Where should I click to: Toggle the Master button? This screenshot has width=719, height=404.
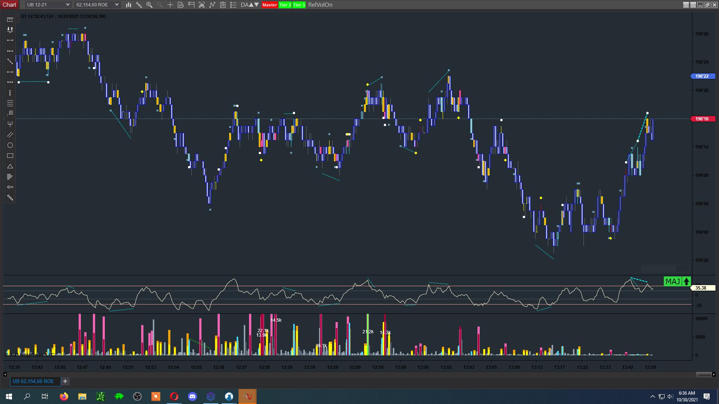tap(270, 5)
